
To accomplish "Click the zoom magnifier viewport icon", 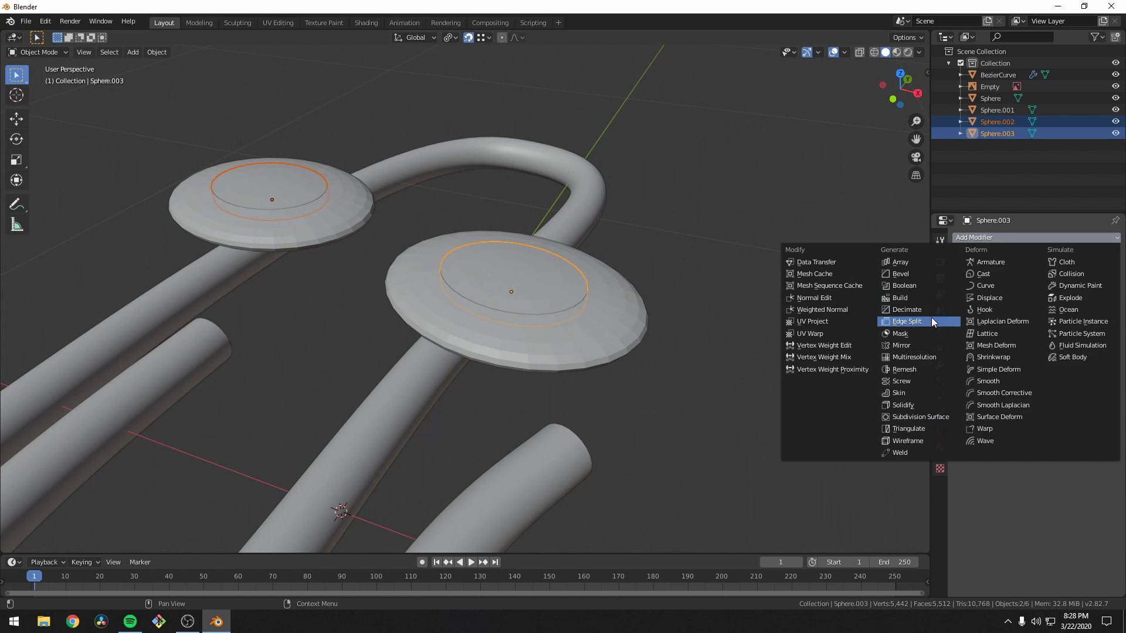I will pos(916,121).
